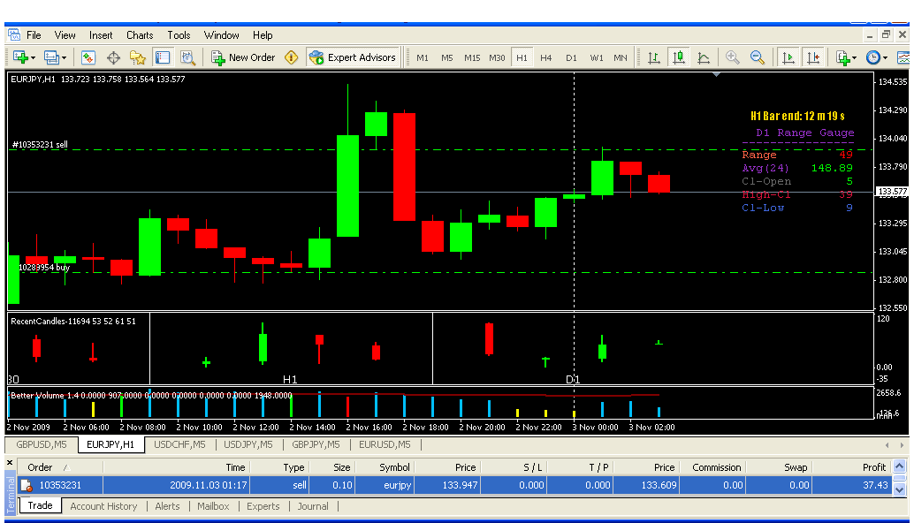
Task: Click the Data Window crosshair icon
Action: [113, 57]
